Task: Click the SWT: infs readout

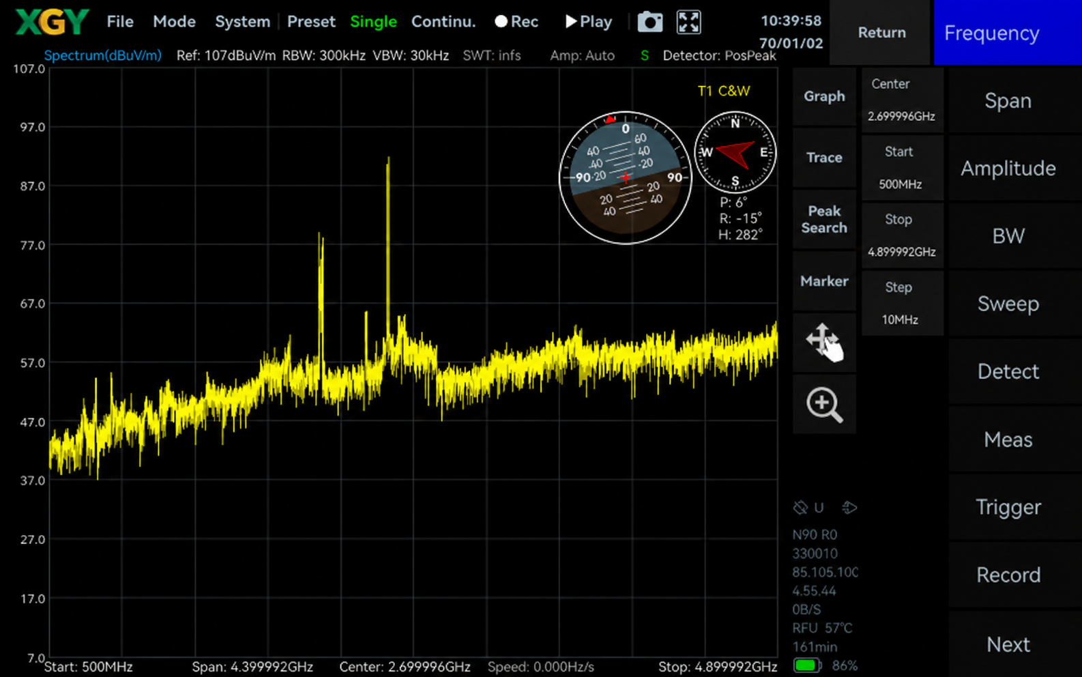Action: tap(491, 55)
